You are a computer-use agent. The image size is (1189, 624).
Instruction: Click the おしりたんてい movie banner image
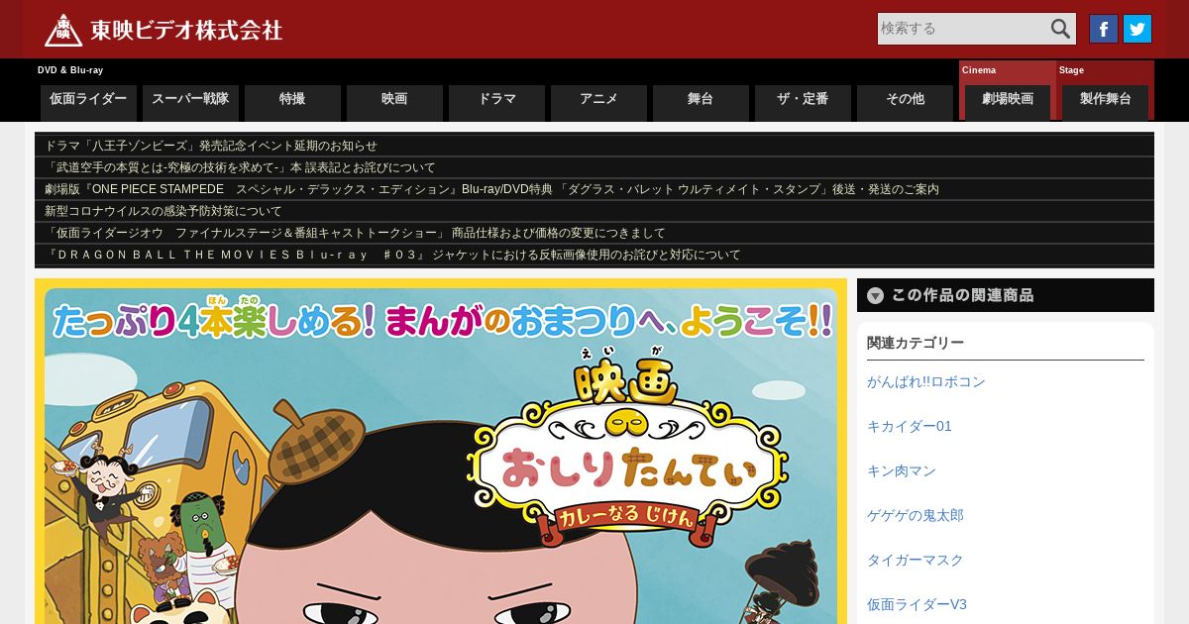(x=441, y=452)
